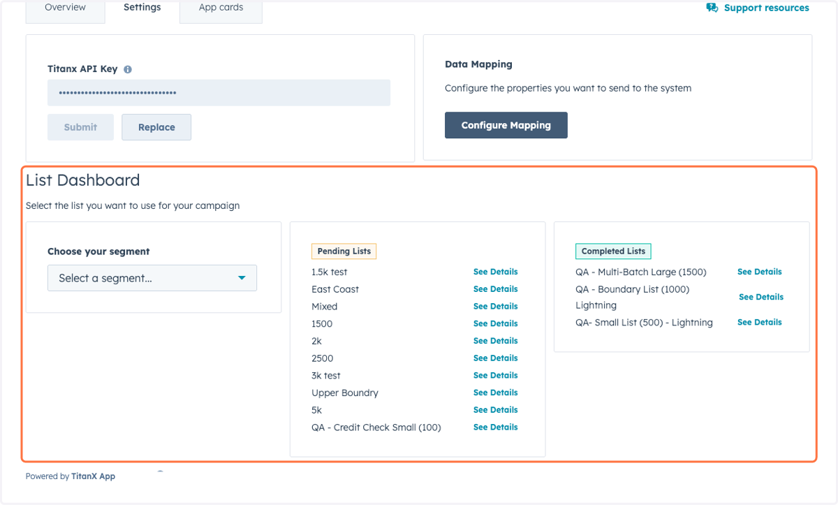The image size is (838, 505).
Task: Click the 'Upper Boundry' list name
Action: point(345,393)
